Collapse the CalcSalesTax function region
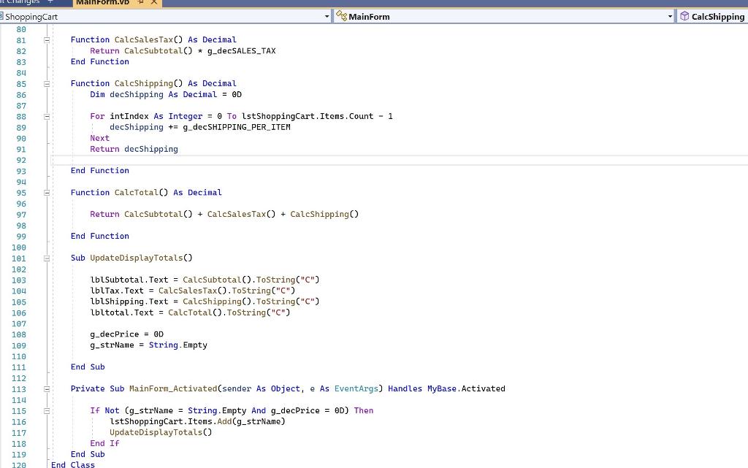This screenshot has width=748, height=468. pyautogui.click(x=46, y=39)
